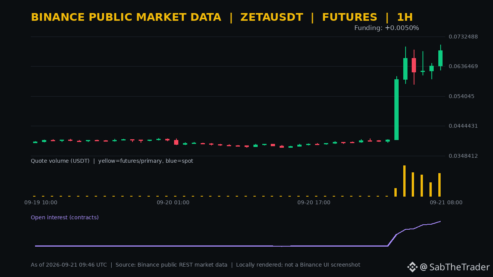Click the 0.0636469 price axis label
Screen dimensions: 493x277
point(463,66)
